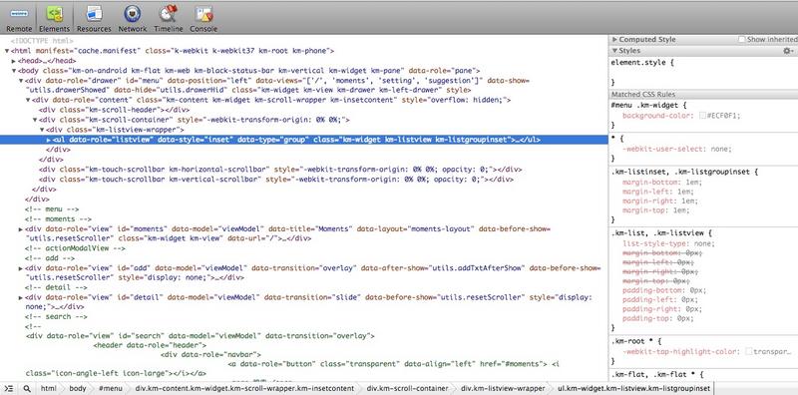Select the "<!-- menu -->" comment row

point(52,209)
